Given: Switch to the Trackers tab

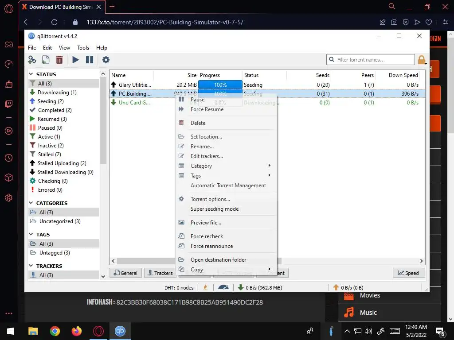Looking at the screenshot, I should 160,273.
